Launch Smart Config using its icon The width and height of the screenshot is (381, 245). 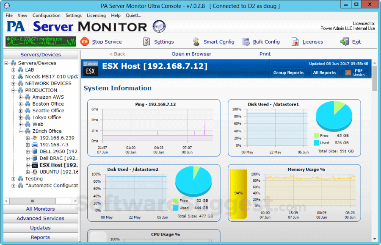click(x=196, y=42)
